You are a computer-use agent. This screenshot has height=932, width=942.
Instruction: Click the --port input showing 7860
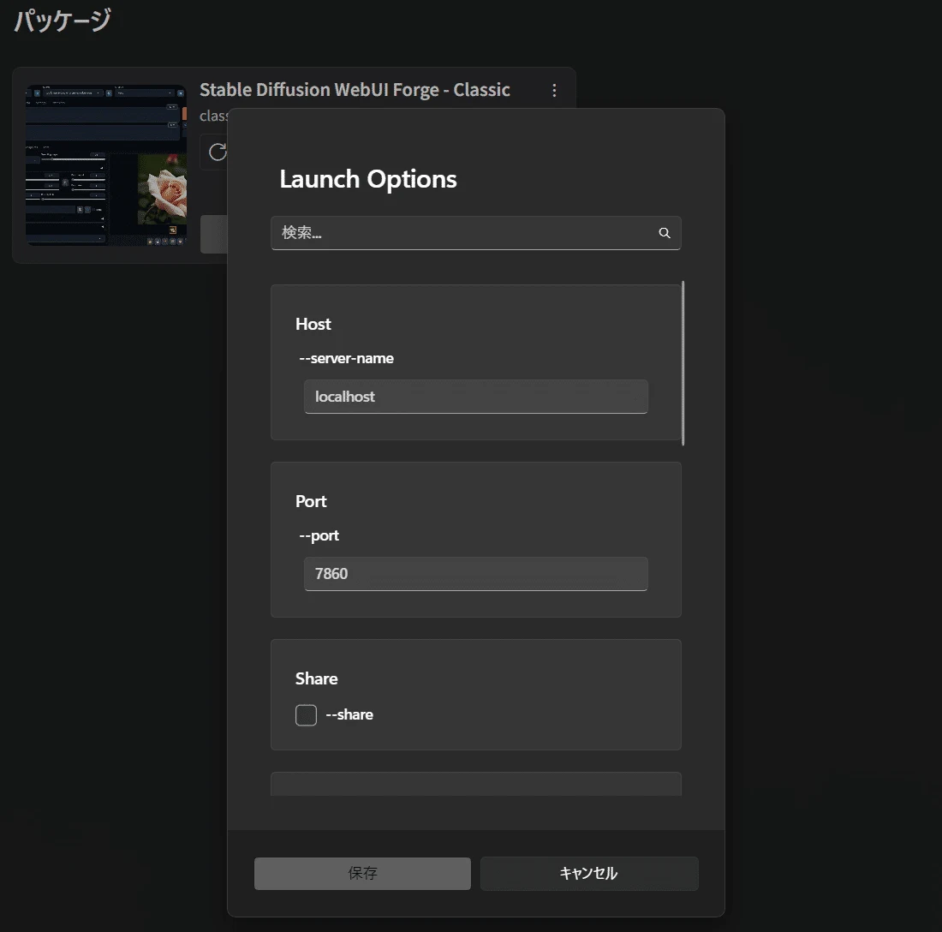[476, 574]
